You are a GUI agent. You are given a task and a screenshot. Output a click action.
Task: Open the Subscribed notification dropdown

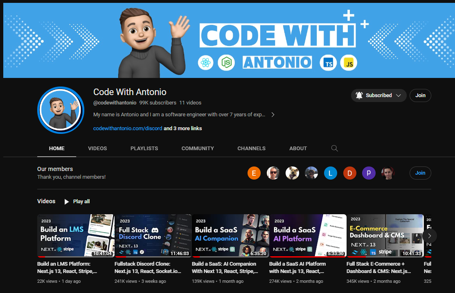tap(378, 95)
